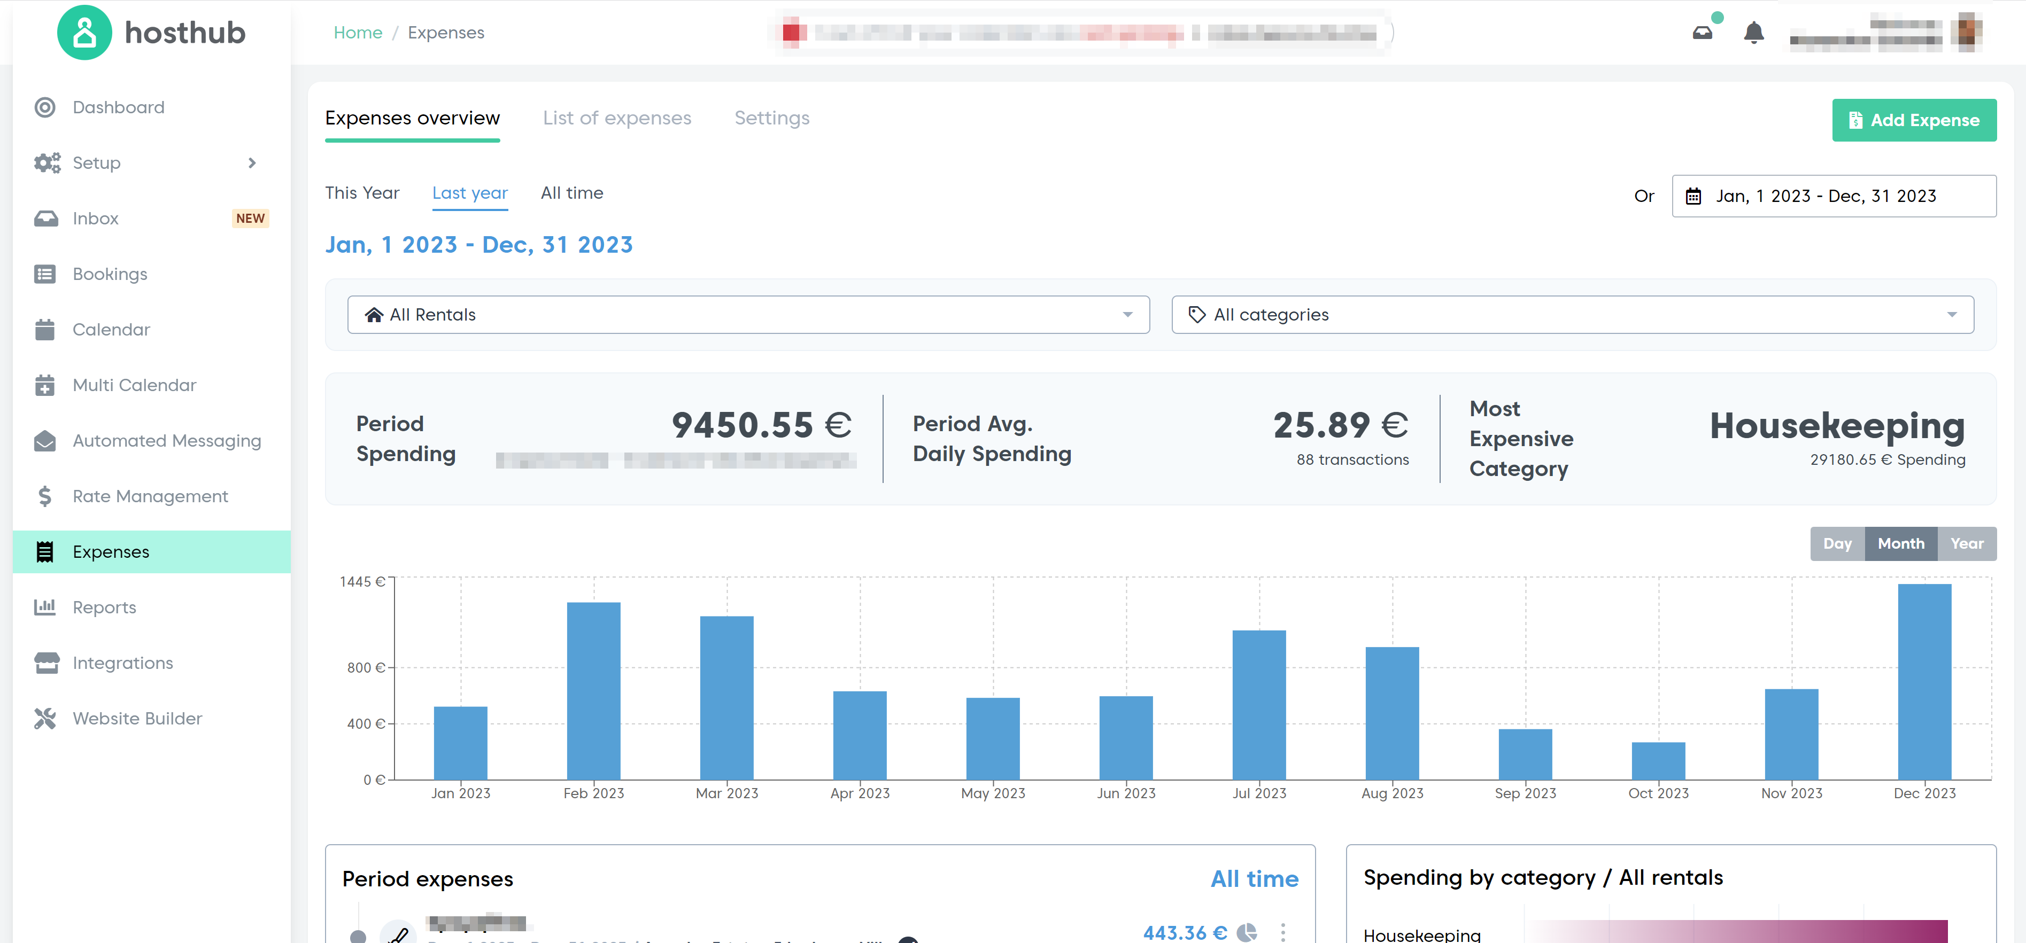
Task: Click the Rate Management dollar icon
Action: click(x=45, y=496)
